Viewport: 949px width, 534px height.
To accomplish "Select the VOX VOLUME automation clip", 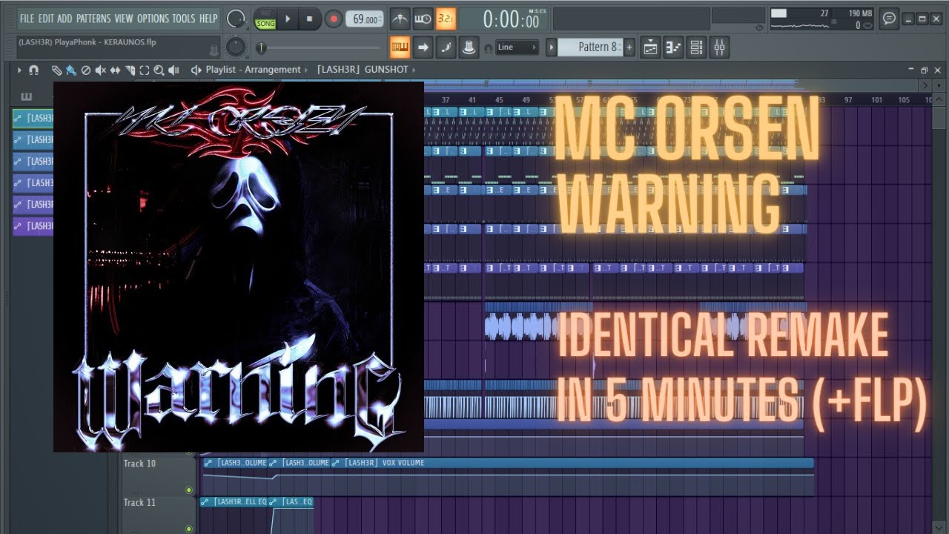I will pyautogui.click(x=572, y=463).
